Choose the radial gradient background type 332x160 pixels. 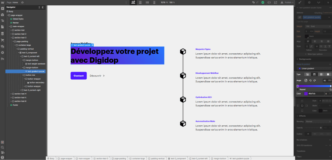(x=321, y=74)
